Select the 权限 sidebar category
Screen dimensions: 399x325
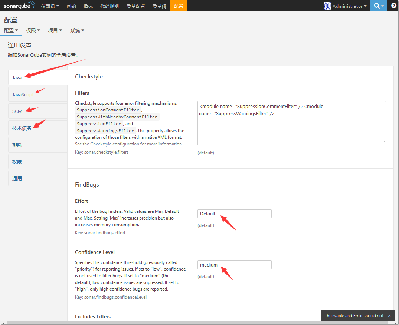tap(38, 162)
